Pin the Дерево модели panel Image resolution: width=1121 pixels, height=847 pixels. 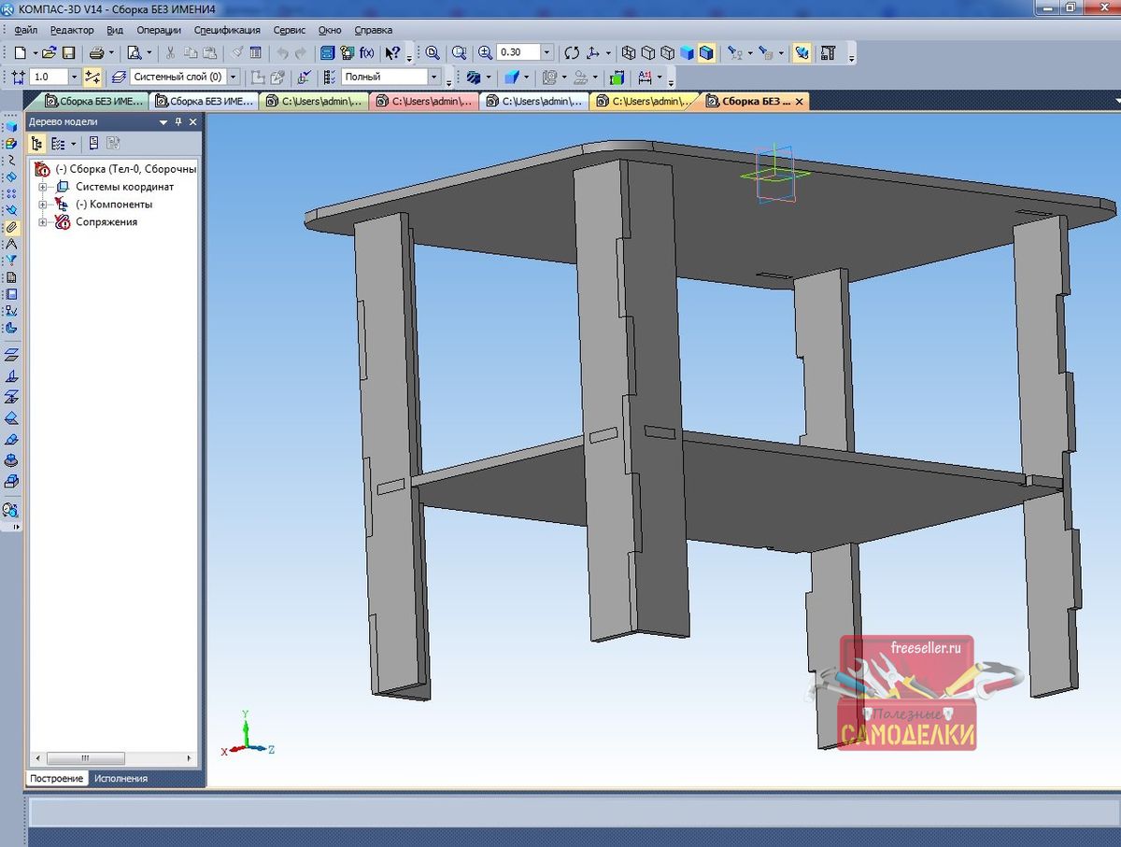click(178, 122)
